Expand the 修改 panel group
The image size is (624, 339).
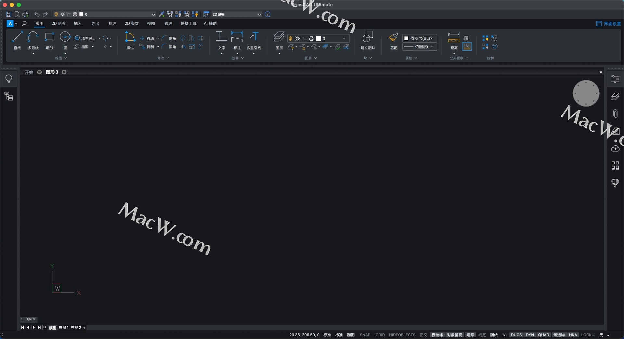[163, 58]
